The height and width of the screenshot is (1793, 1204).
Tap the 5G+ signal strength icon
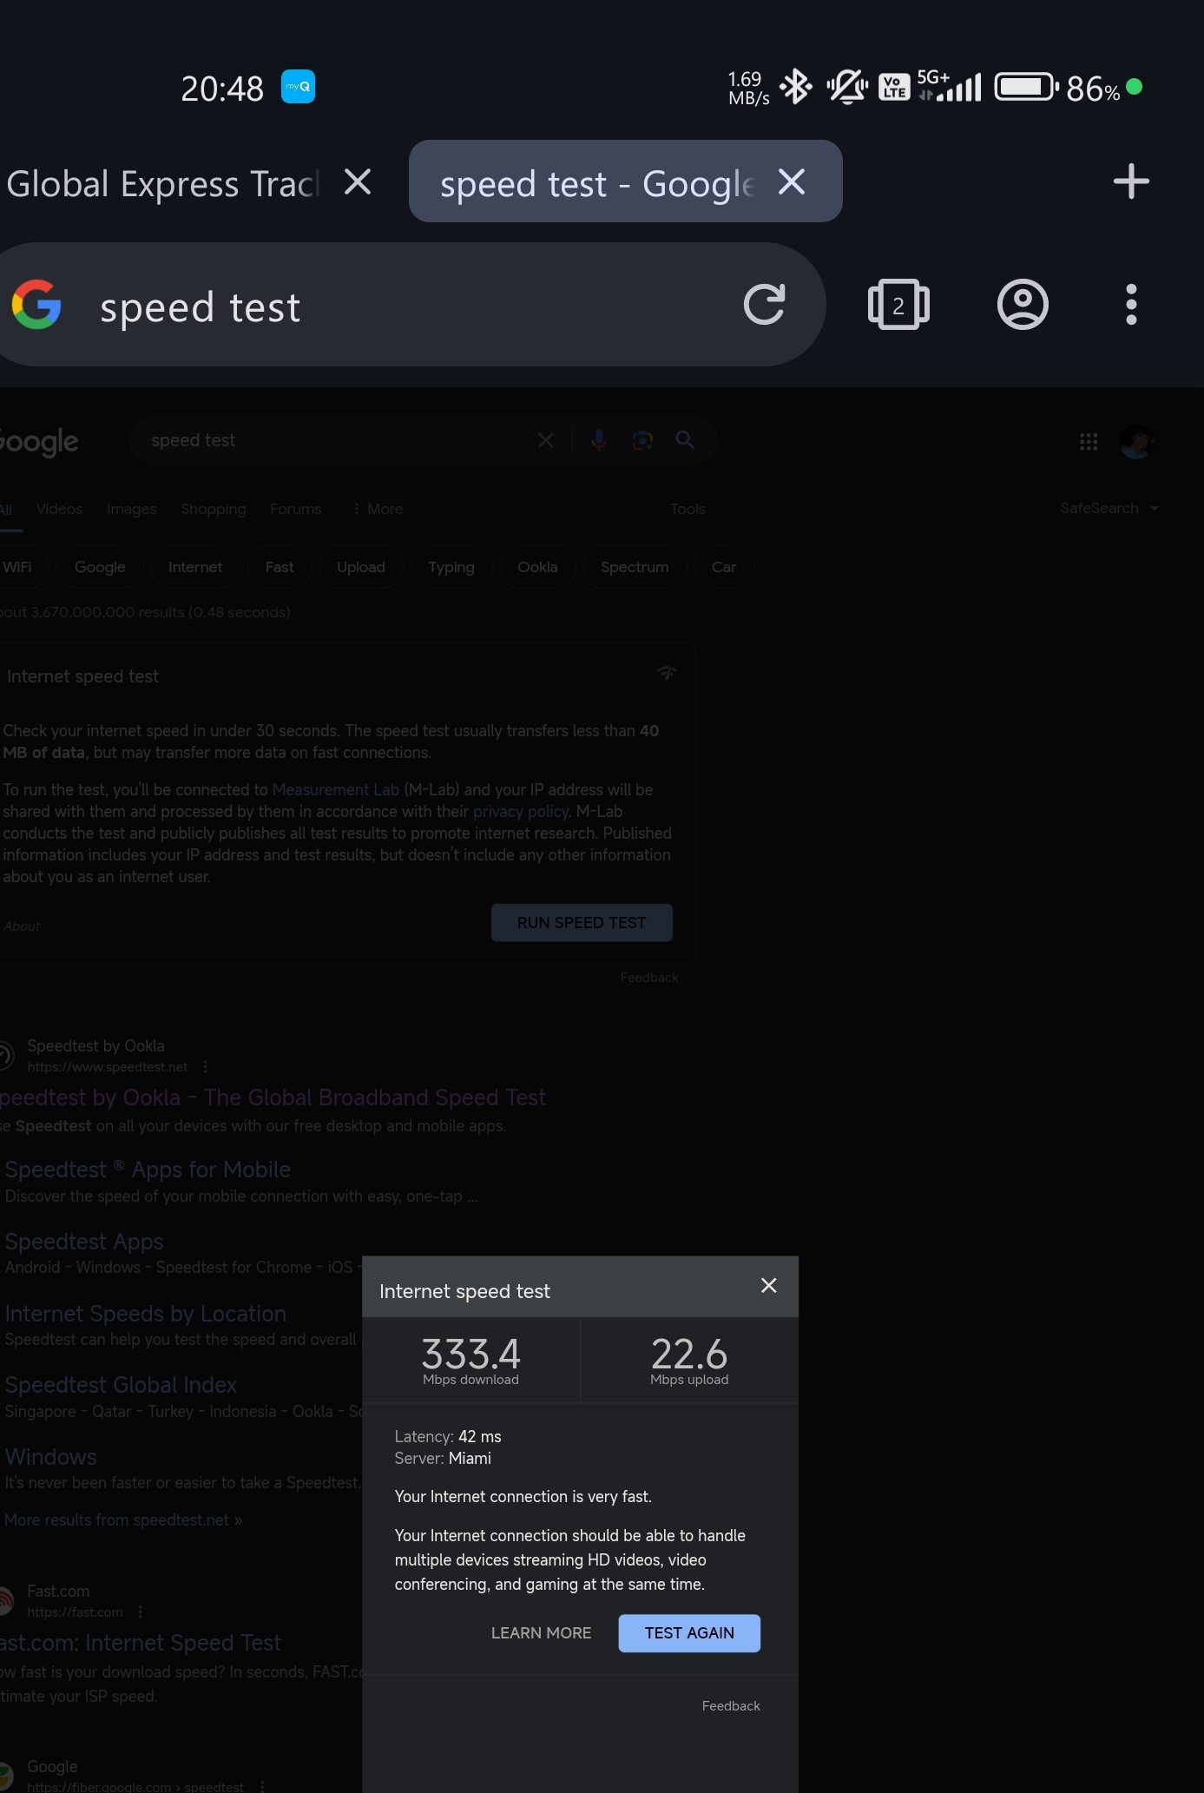[x=950, y=85]
